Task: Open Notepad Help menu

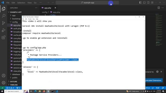Action: point(37,19)
